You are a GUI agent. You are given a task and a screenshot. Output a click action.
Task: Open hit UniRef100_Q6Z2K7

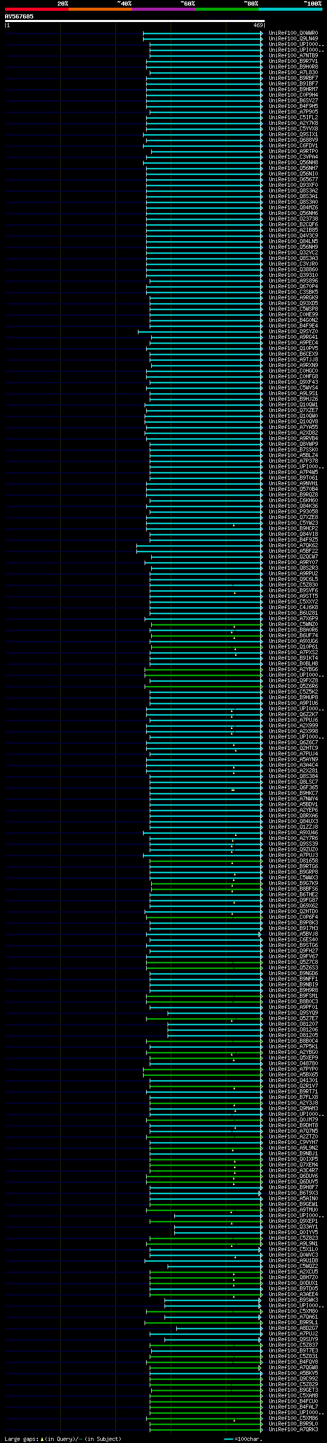tap(293, 714)
